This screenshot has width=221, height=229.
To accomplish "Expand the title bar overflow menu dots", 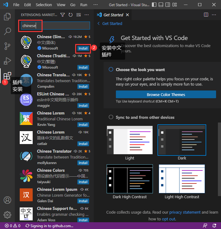I will (x=95, y=5).
